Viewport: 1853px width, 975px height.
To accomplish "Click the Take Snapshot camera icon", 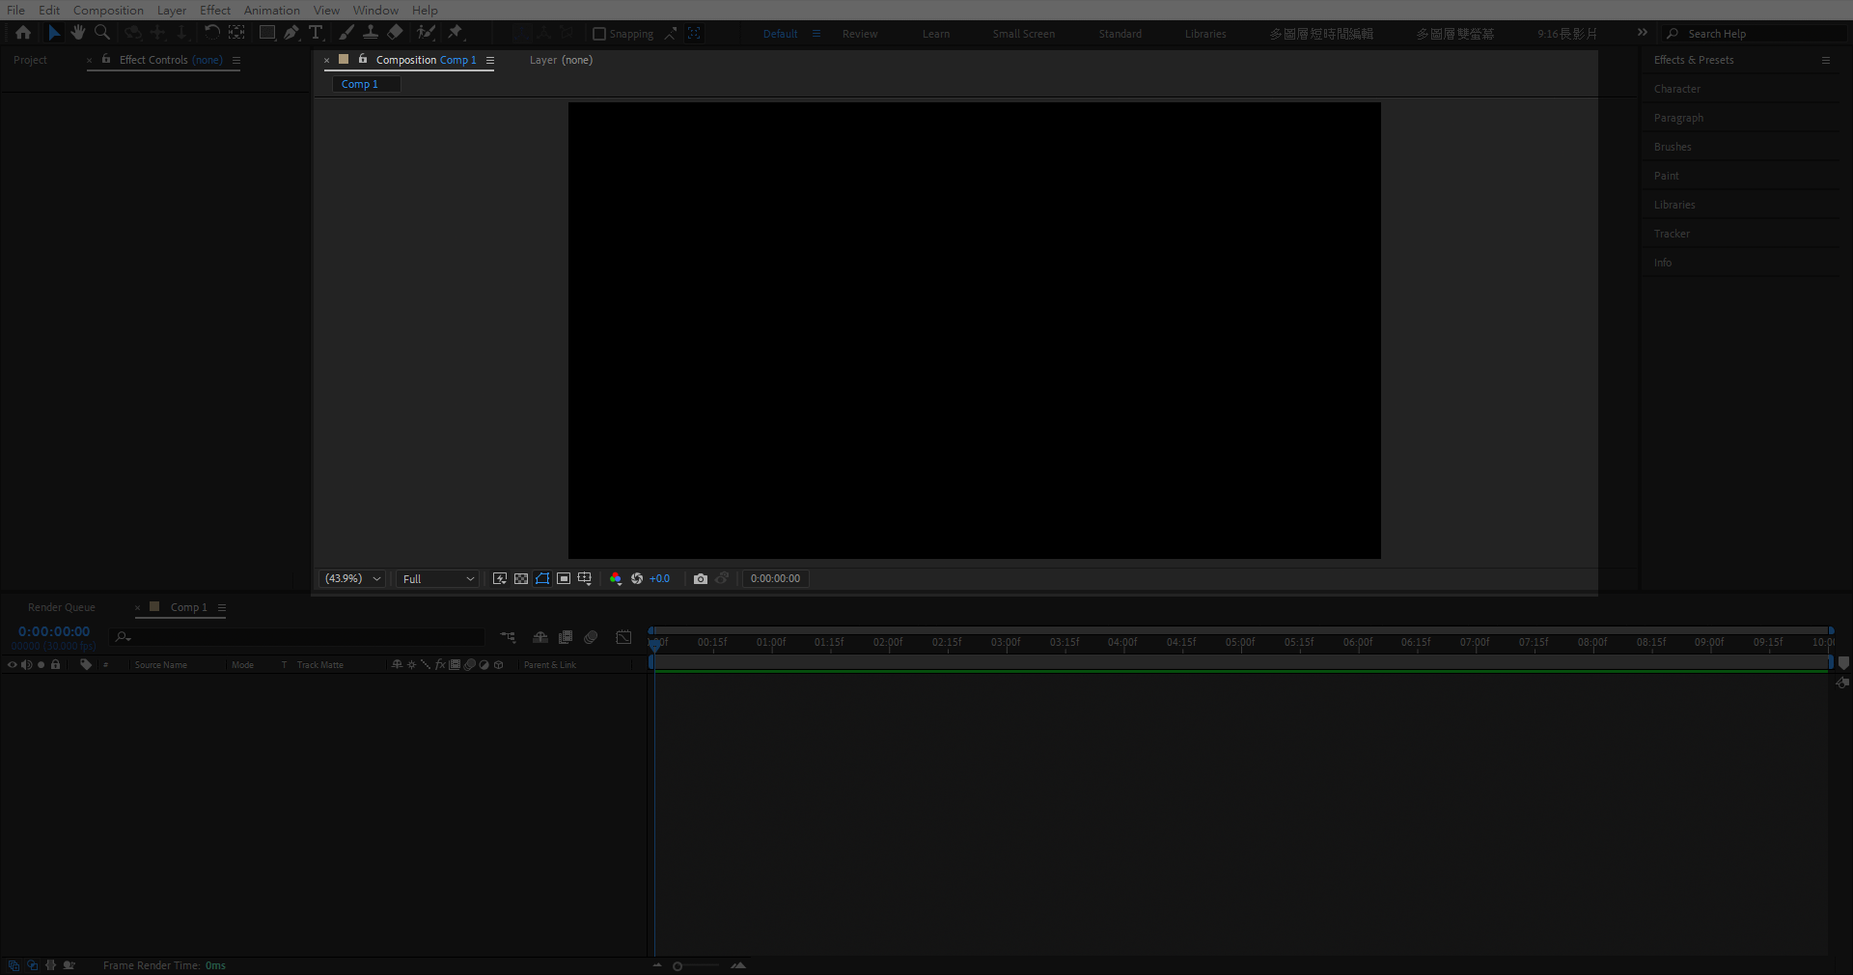I will pos(701,579).
